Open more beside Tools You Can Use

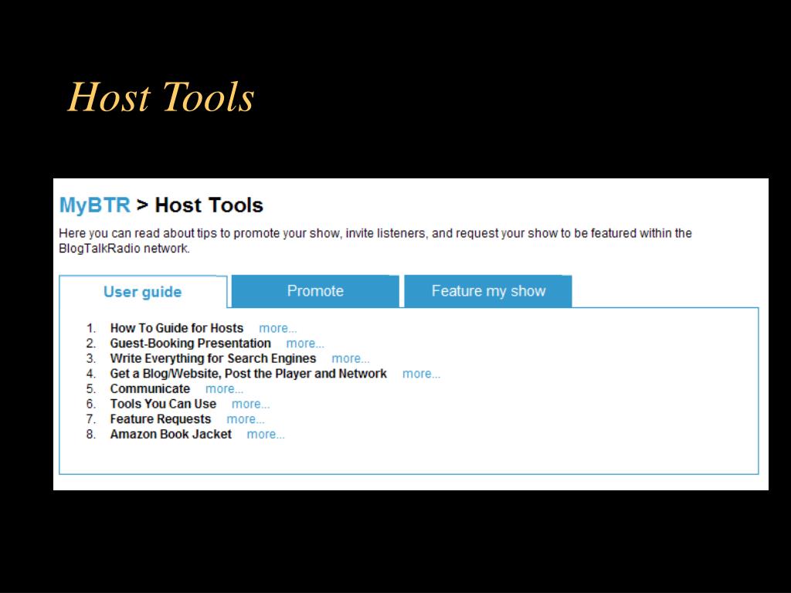click(251, 404)
